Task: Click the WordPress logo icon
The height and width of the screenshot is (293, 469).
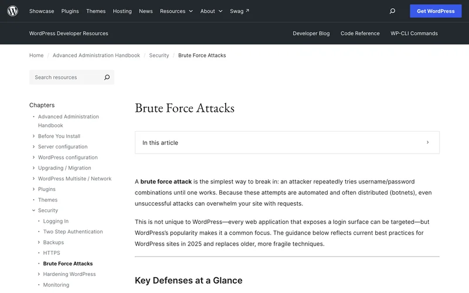Action: click(12, 11)
